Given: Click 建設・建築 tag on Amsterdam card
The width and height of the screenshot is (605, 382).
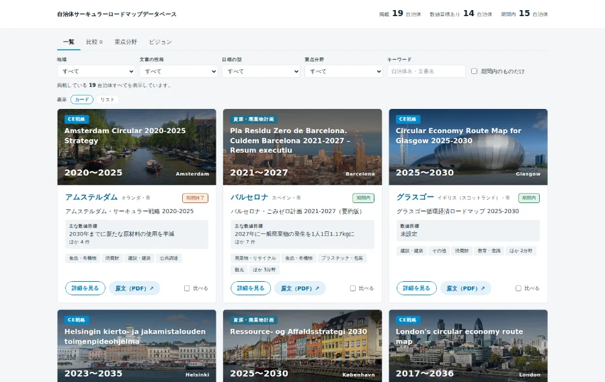Looking at the screenshot, I should [x=139, y=258].
